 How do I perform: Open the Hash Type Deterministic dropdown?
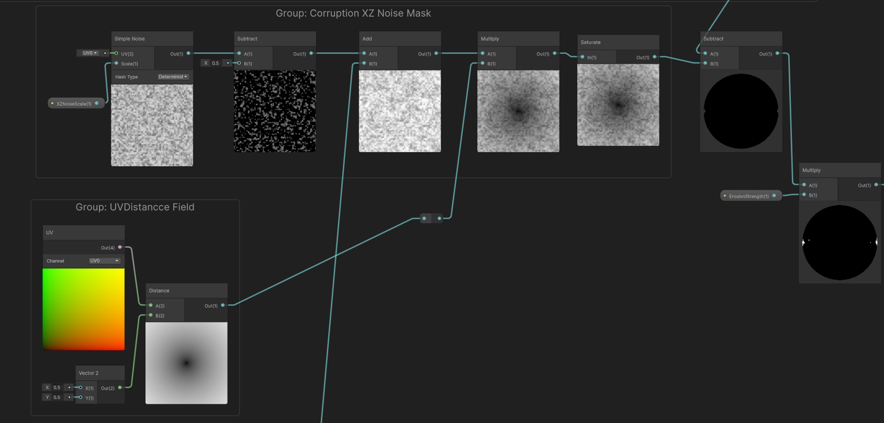(173, 77)
